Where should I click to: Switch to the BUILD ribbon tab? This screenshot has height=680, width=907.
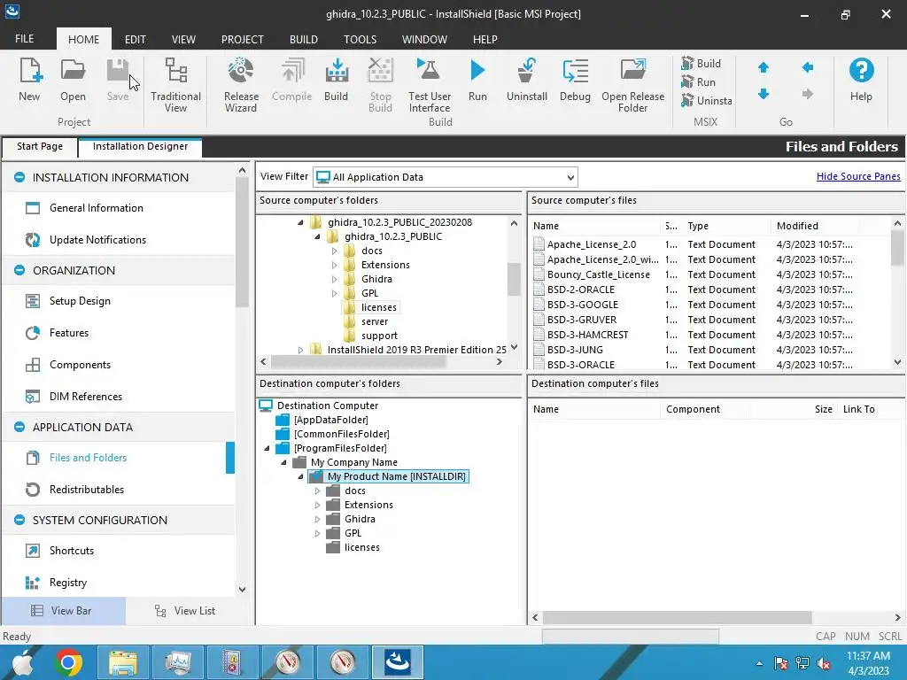tap(304, 39)
